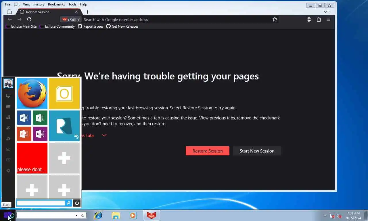Click the browser forward arrow
The image size is (368, 221).
tap(20, 19)
